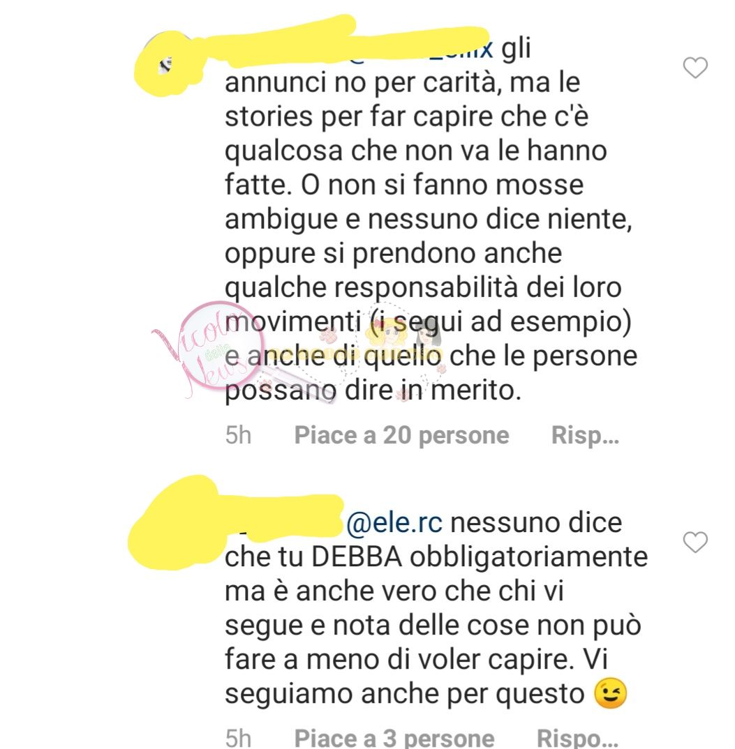Like the comment starting with "annunci no per carità"
The height and width of the screenshot is (749, 735).
click(x=695, y=68)
